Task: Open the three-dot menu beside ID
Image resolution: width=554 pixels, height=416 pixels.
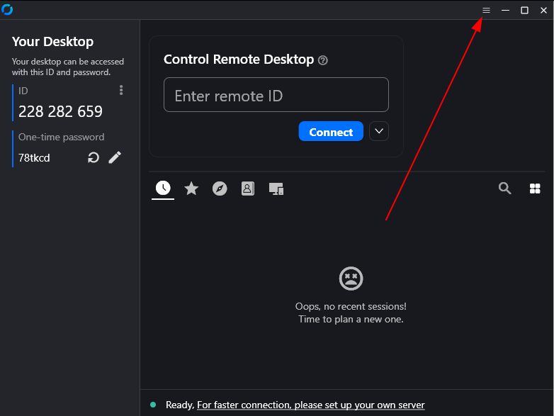Action: click(x=121, y=90)
